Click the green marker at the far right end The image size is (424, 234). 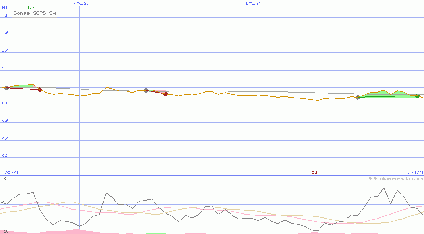[x=417, y=96]
